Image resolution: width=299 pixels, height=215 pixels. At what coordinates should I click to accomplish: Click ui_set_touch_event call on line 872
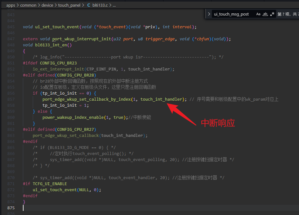(55, 190)
